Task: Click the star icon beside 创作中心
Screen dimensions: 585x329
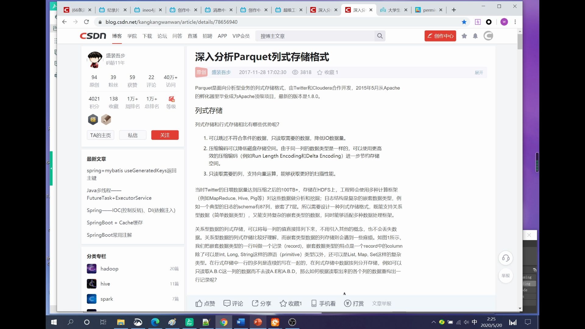Action: (464, 36)
